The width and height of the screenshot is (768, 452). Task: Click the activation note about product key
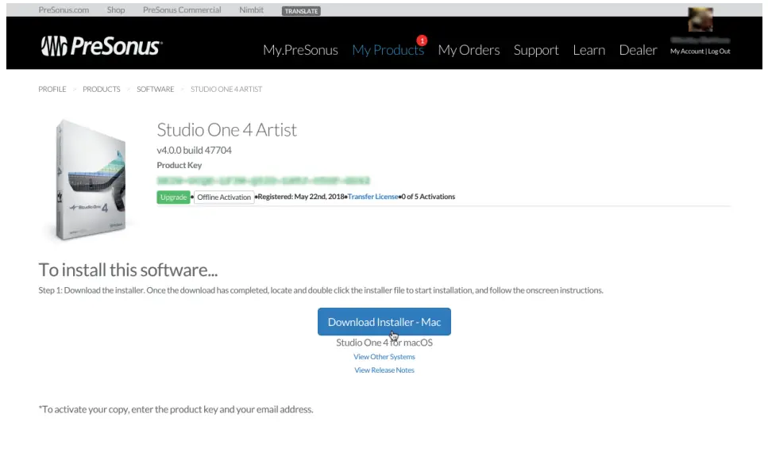[176, 409]
